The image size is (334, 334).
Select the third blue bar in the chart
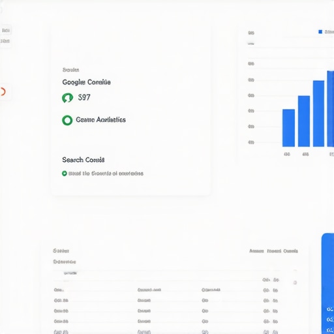pos(318,114)
